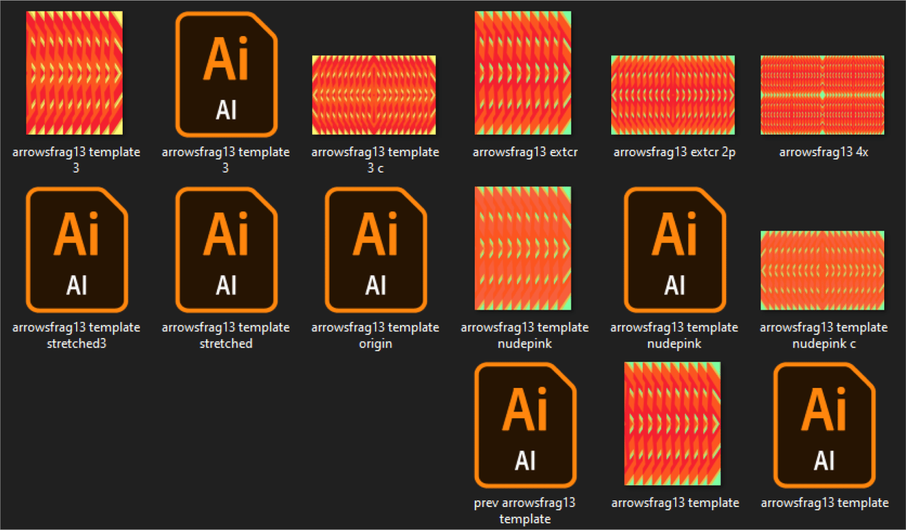Select the Illustrator file icon for 'arrowsfrag13 template 3'
The width and height of the screenshot is (906, 530).
point(226,75)
